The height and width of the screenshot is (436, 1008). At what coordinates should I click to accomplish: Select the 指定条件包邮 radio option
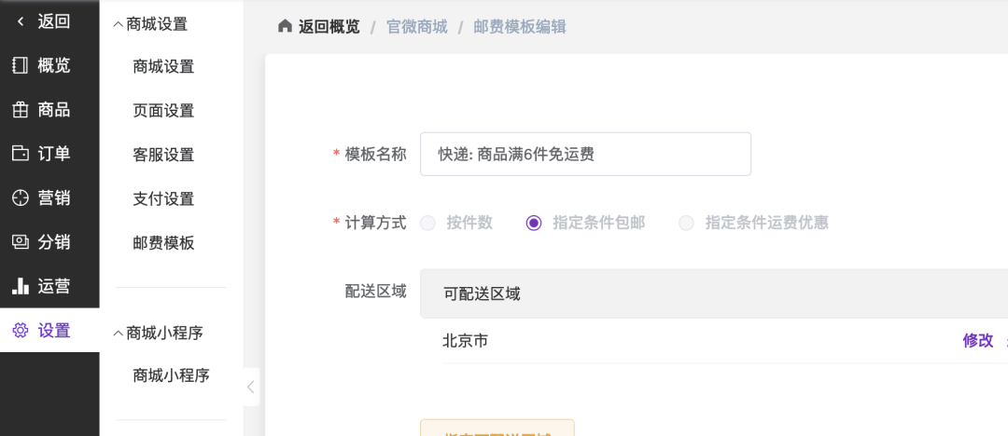click(534, 223)
